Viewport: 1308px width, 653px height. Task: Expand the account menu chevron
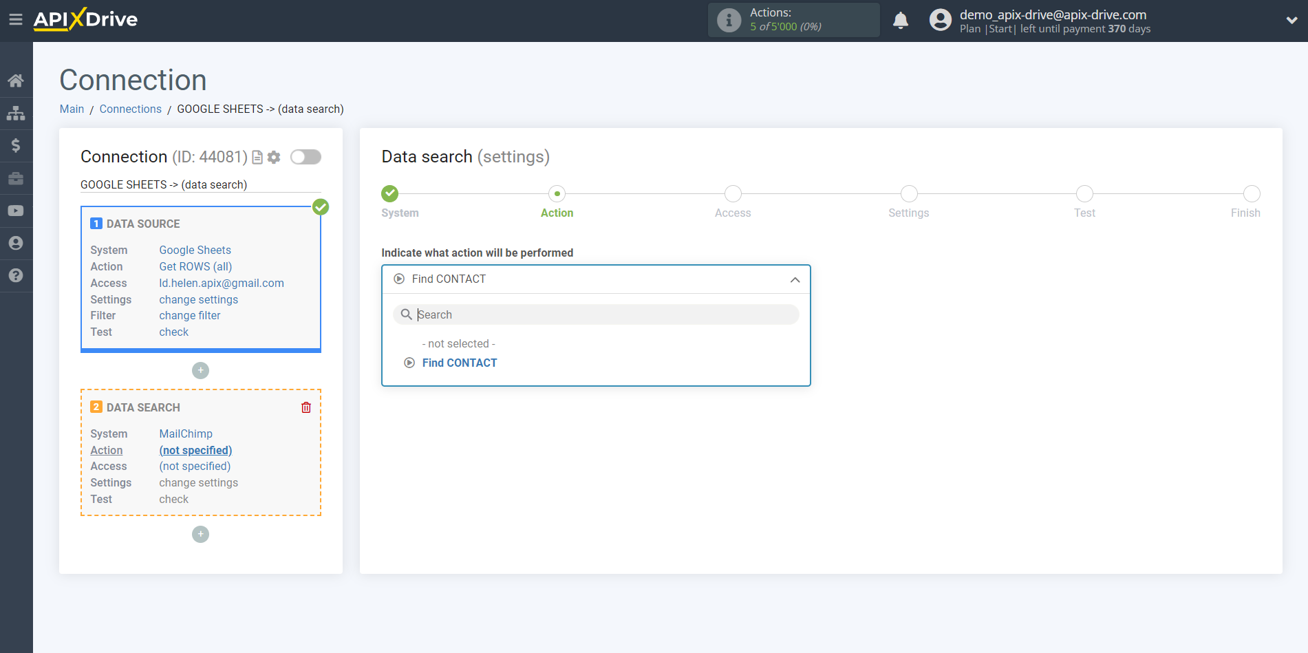1291,21
